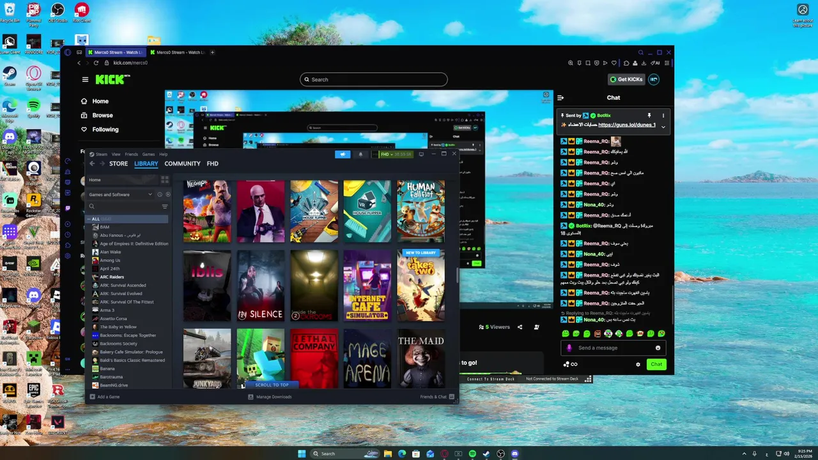Viewport: 818px width, 460px height.
Task: Click the recent activity clock filter icon
Action: point(160,194)
